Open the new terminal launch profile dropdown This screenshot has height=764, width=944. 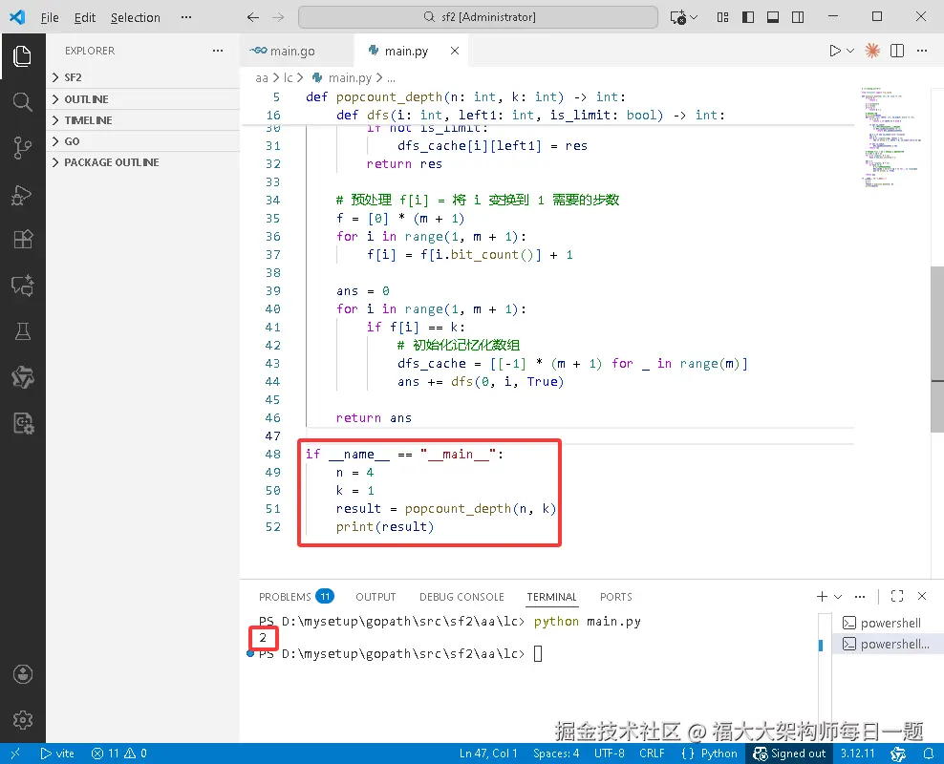(838, 596)
